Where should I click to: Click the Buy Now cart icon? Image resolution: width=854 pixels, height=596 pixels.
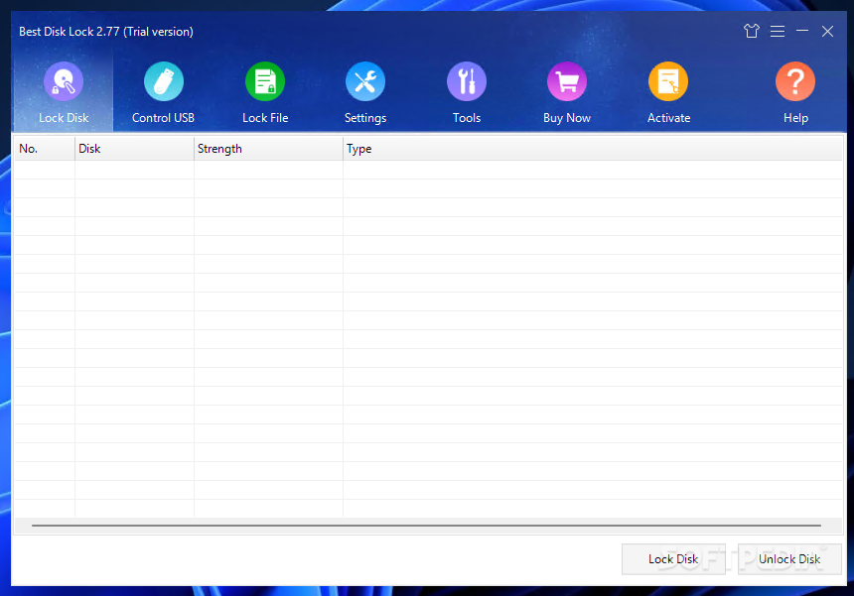coord(566,81)
